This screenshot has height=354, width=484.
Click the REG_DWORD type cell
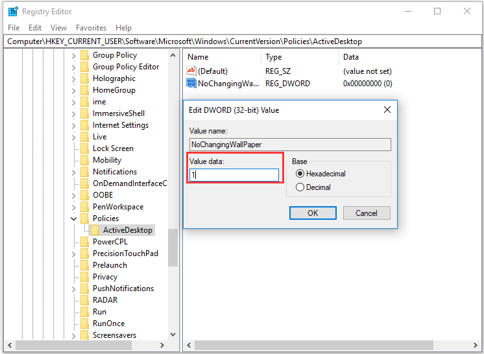pos(287,83)
